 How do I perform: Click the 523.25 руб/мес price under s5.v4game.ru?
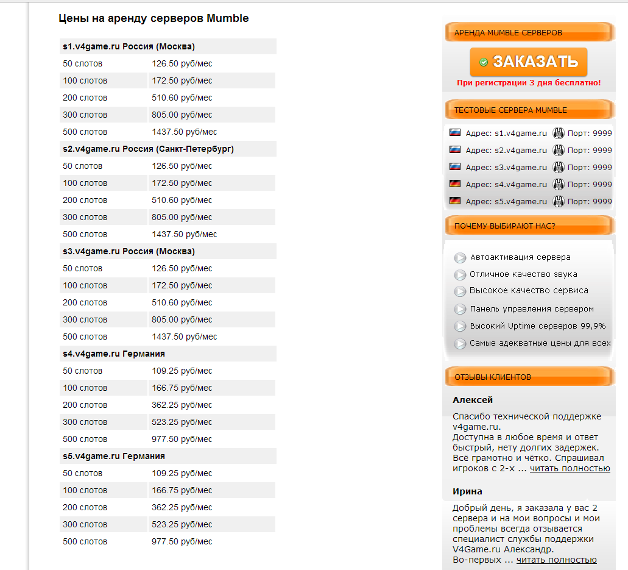click(182, 524)
